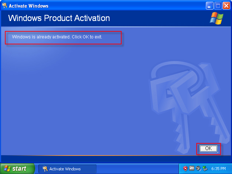
Task: Click the volume speaker tray icon
Action: (198, 168)
